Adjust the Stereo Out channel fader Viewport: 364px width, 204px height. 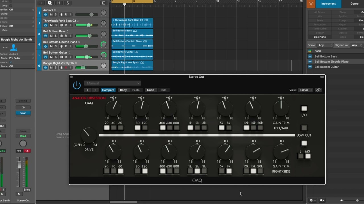(19, 165)
